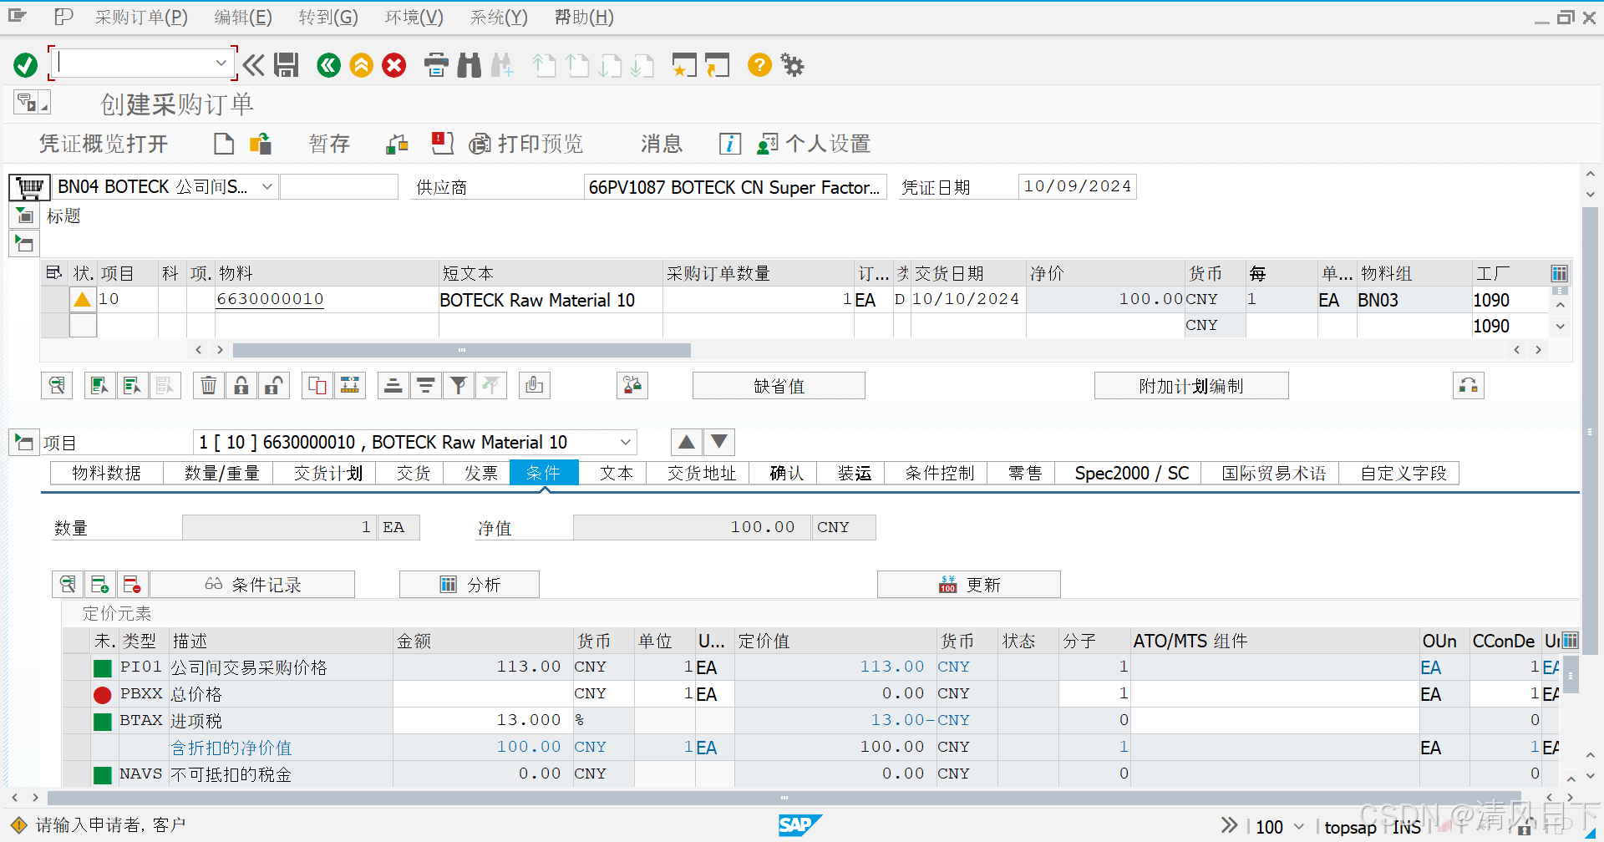The height and width of the screenshot is (842, 1604).
Task: Click the next item down-triangle button
Action: pyautogui.click(x=719, y=442)
